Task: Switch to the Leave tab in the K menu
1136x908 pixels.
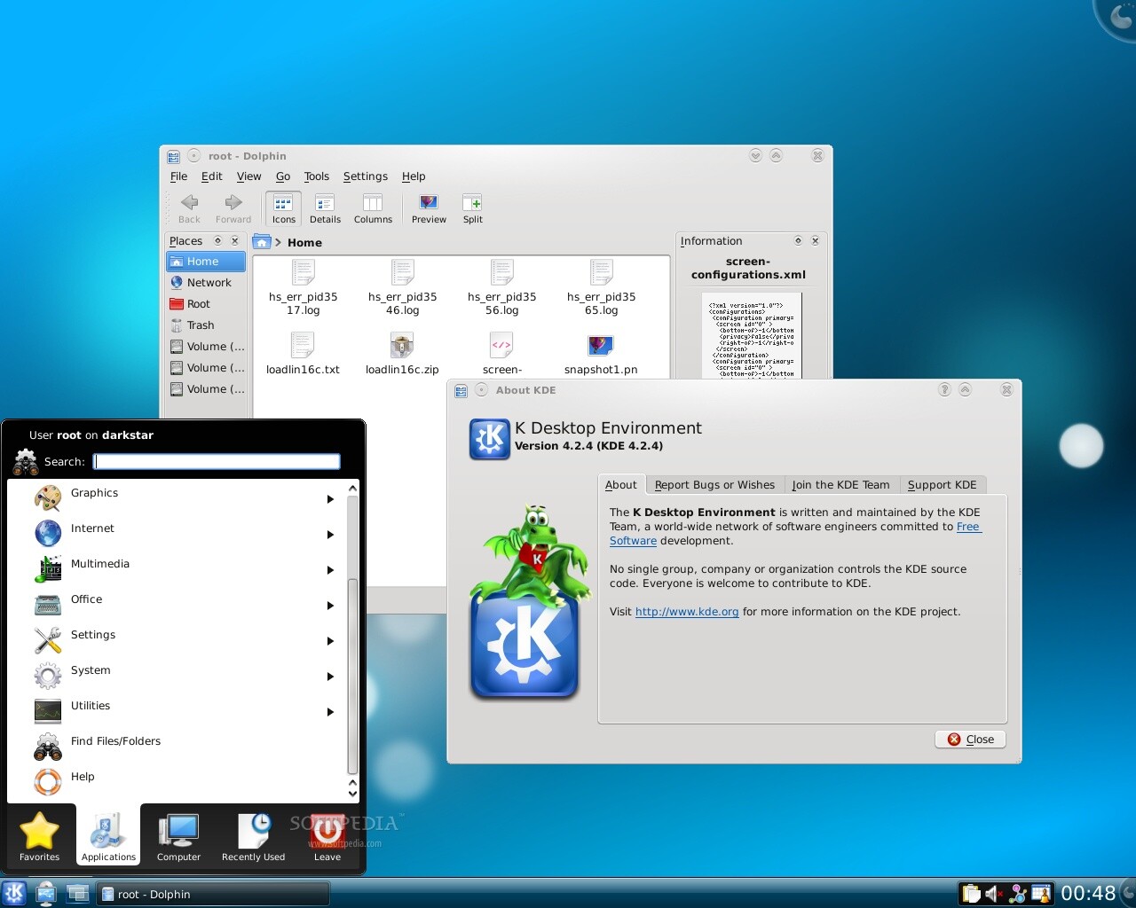Action: point(327,835)
